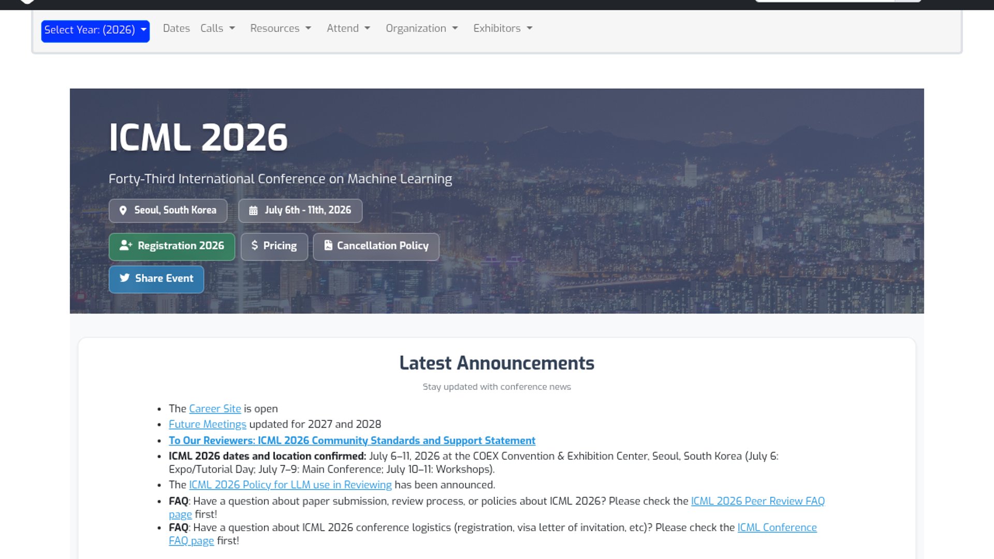The width and height of the screenshot is (994, 559).
Task: Click the Seoul location pin icon
Action: point(123,211)
